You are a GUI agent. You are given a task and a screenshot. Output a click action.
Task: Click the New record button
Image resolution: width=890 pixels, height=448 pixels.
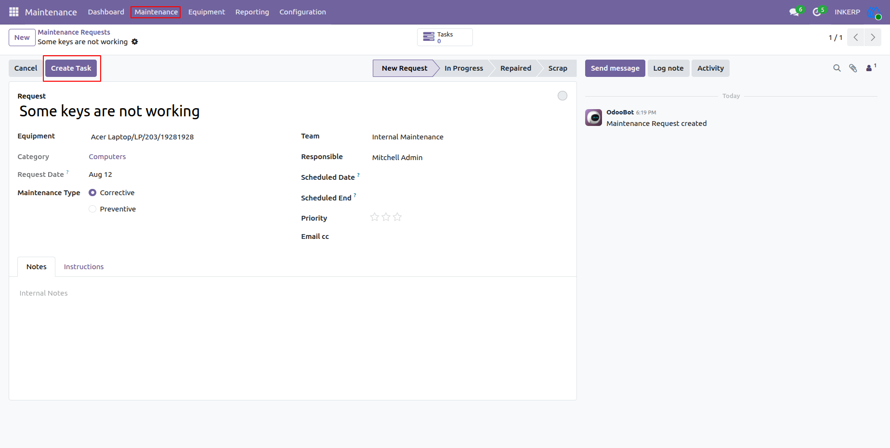click(x=22, y=37)
